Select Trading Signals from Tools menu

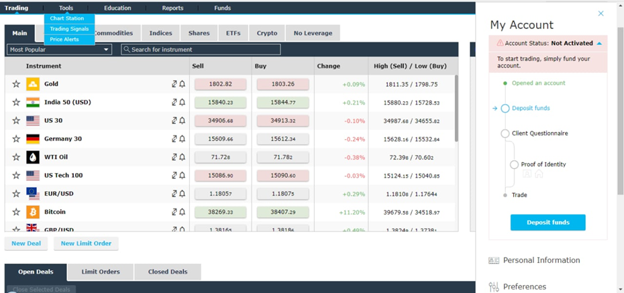coord(70,29)
